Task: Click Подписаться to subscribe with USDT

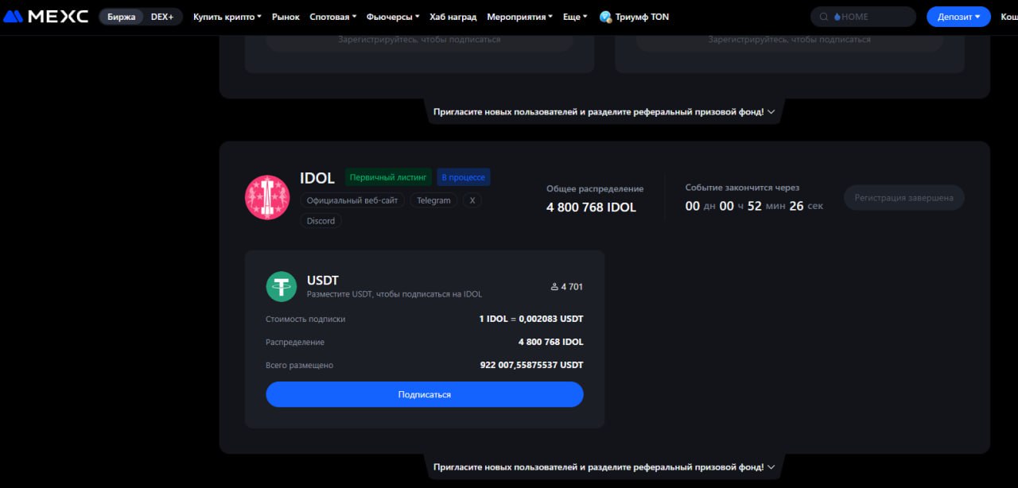Action: tap(425, 394)
